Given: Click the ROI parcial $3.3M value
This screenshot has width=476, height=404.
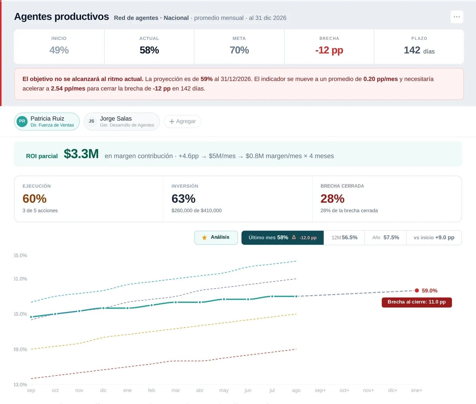Looking at the screenshot, I should click(x=81, y=154).
